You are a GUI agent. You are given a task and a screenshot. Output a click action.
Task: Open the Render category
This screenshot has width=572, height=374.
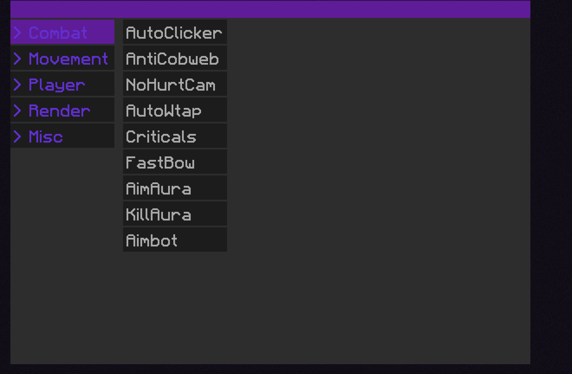[x=62, y=110]
